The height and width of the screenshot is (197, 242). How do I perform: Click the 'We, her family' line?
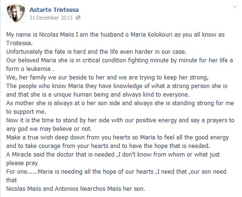[107, 78]
